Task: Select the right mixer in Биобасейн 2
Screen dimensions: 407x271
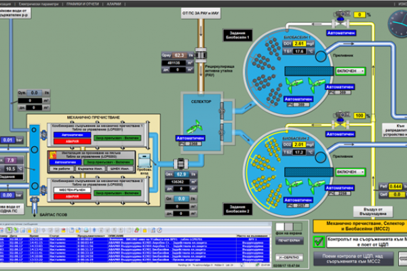Action: (316, 185)
